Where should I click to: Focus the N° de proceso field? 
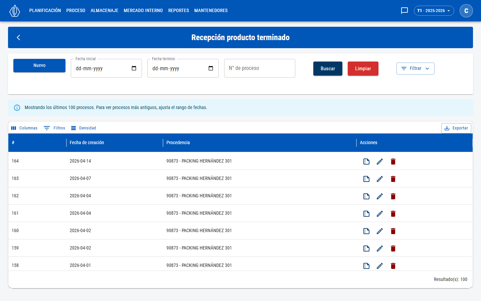point(260,68)
